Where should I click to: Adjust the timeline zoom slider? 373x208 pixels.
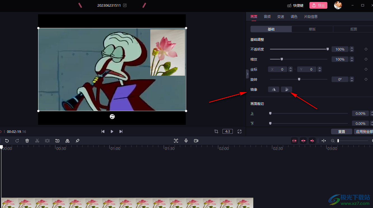point(353,141)
